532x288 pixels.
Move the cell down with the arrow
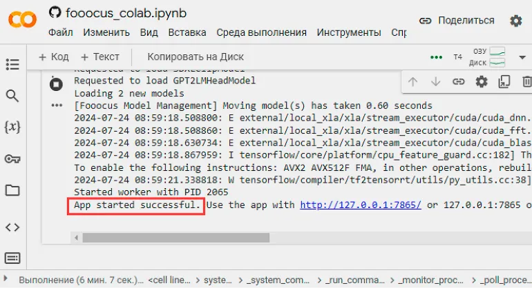[435, 81]
